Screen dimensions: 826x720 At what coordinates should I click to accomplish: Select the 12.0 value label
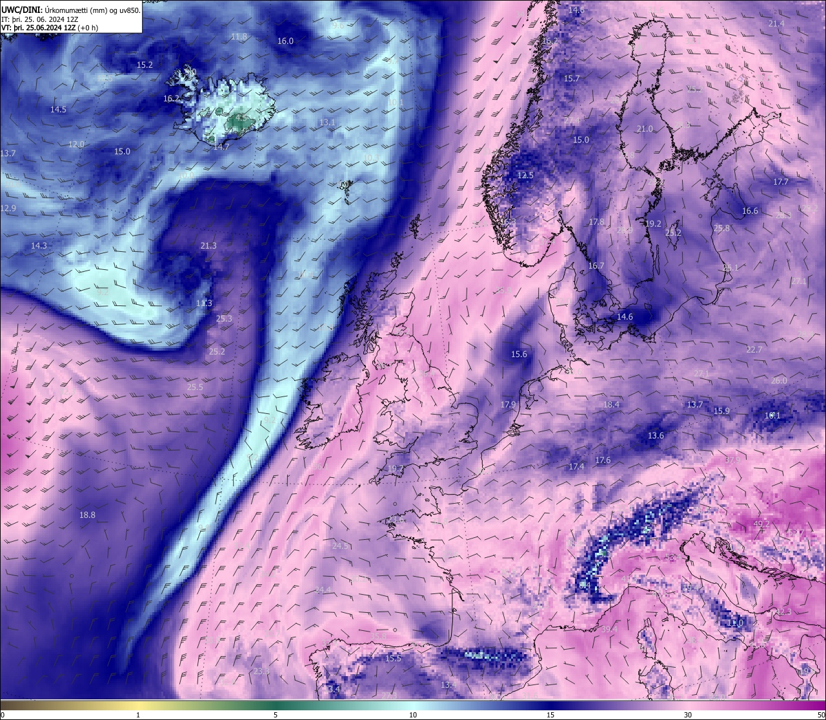pos(76,144)
